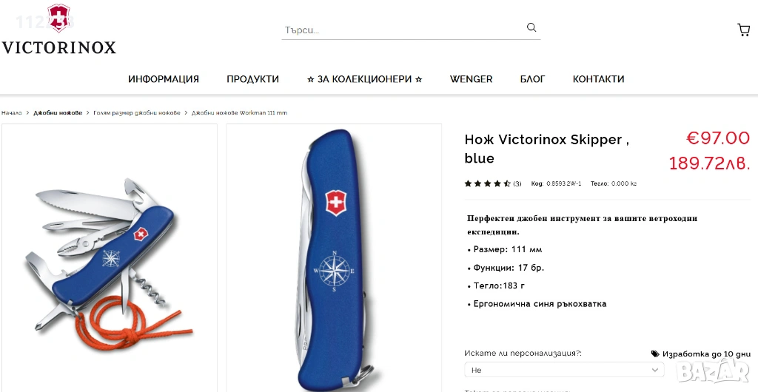Open Джобни ножове breadcrumb link
The width and height of the screenshot is (758, 392).
tap(58, 112)
